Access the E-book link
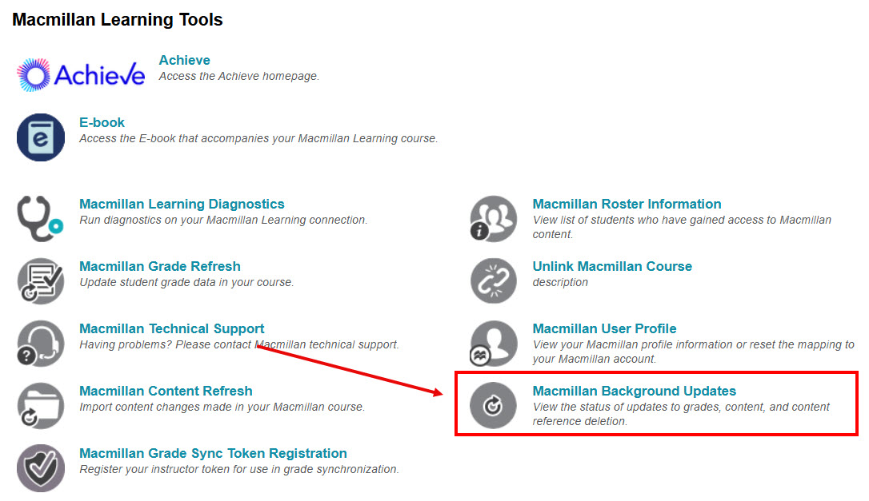This screenshot has width=869, height=501. click(101, 122)
